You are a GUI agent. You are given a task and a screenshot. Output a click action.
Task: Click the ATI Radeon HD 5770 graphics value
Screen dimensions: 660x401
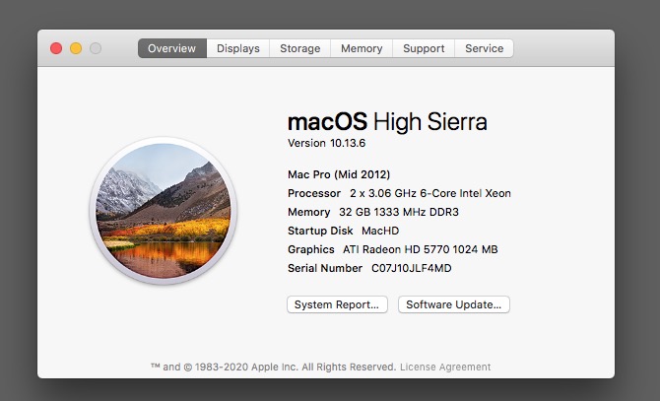pyautogui.click(x=420, y=249)
